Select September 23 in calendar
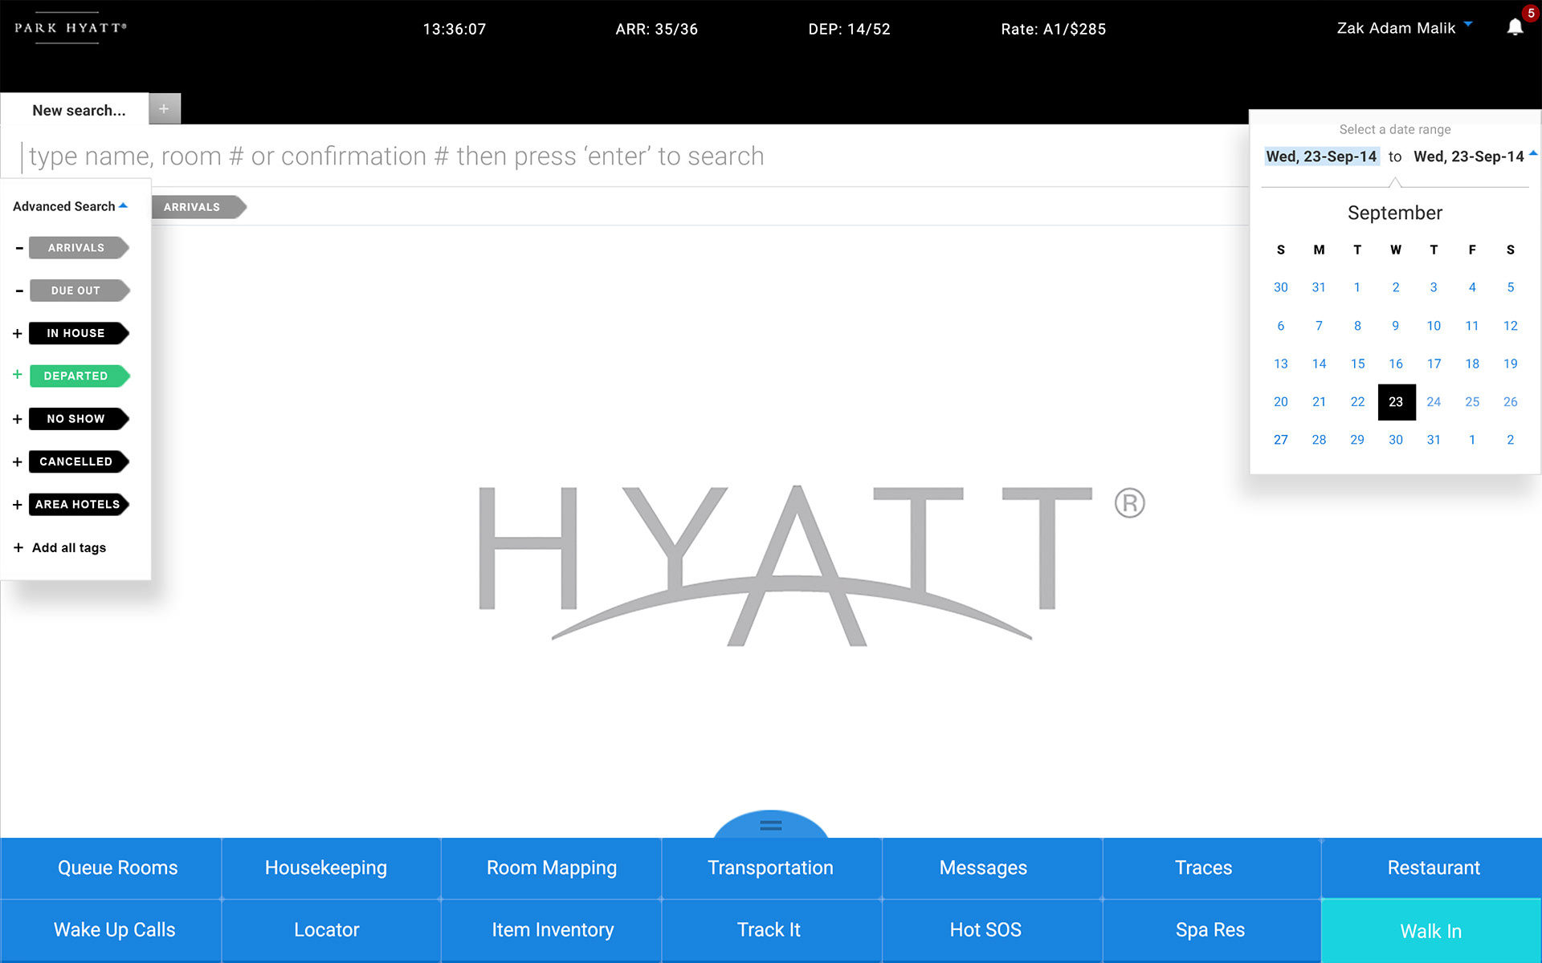Viewport: 1542px width, 963px height. pos(1396,402)
